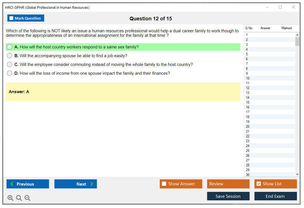This screenshot has height=208, width=304.
Task: Jump to question 15 in the list
Action: point(248,102)
